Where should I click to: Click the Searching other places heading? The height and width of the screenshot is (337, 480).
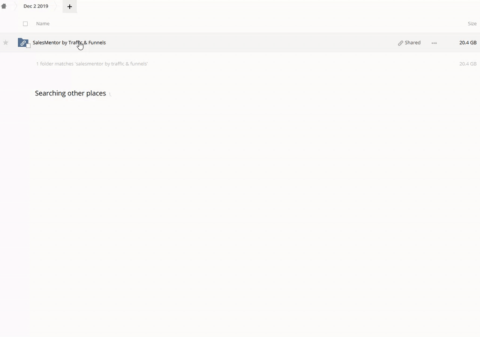(70, 93)
